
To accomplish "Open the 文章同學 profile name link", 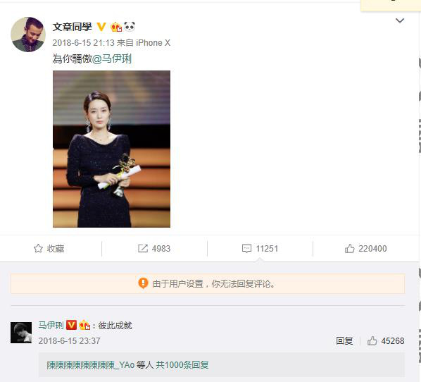I will (x=73, y=27).
